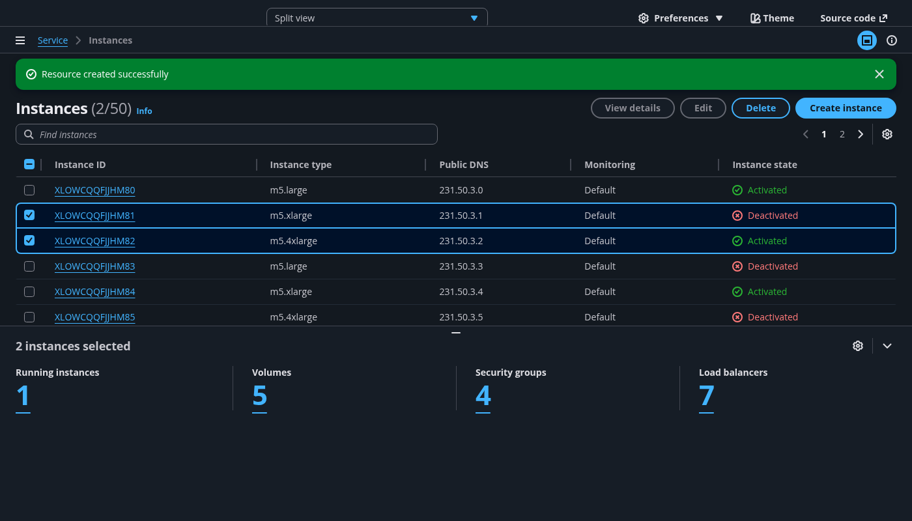The width and height of the screenshot is (912, 521).
Task: Toggle the select-all header checkbox
Action: coord(29,164)
